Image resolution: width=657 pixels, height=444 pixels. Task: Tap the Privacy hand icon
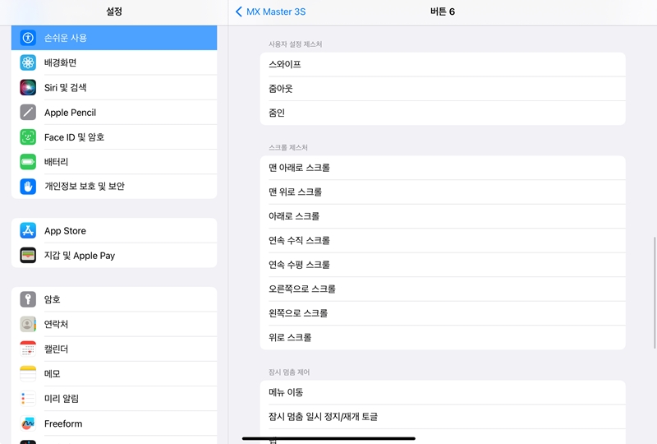coord(28,186)
